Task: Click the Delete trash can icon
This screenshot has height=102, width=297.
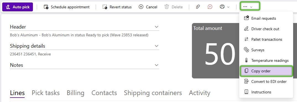Action: coord(167,7)
